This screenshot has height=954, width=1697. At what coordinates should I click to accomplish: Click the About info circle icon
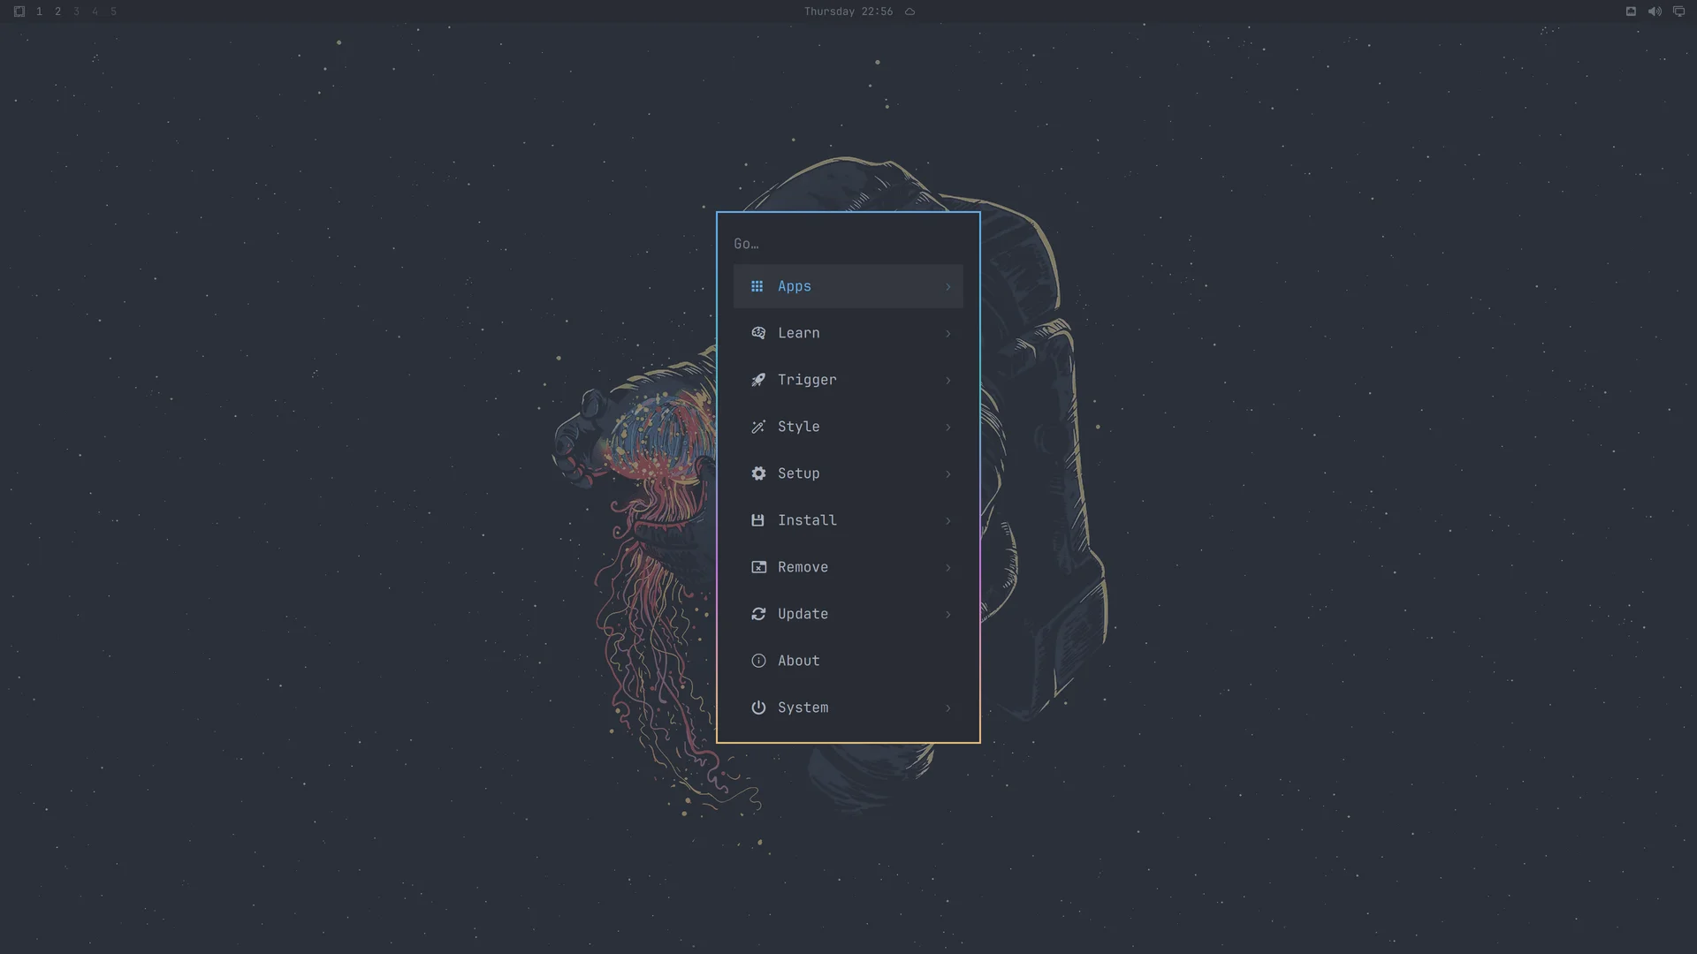758,661
